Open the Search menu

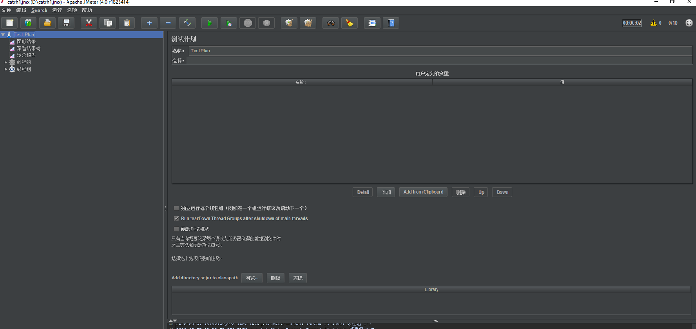[x=39, y=10]
